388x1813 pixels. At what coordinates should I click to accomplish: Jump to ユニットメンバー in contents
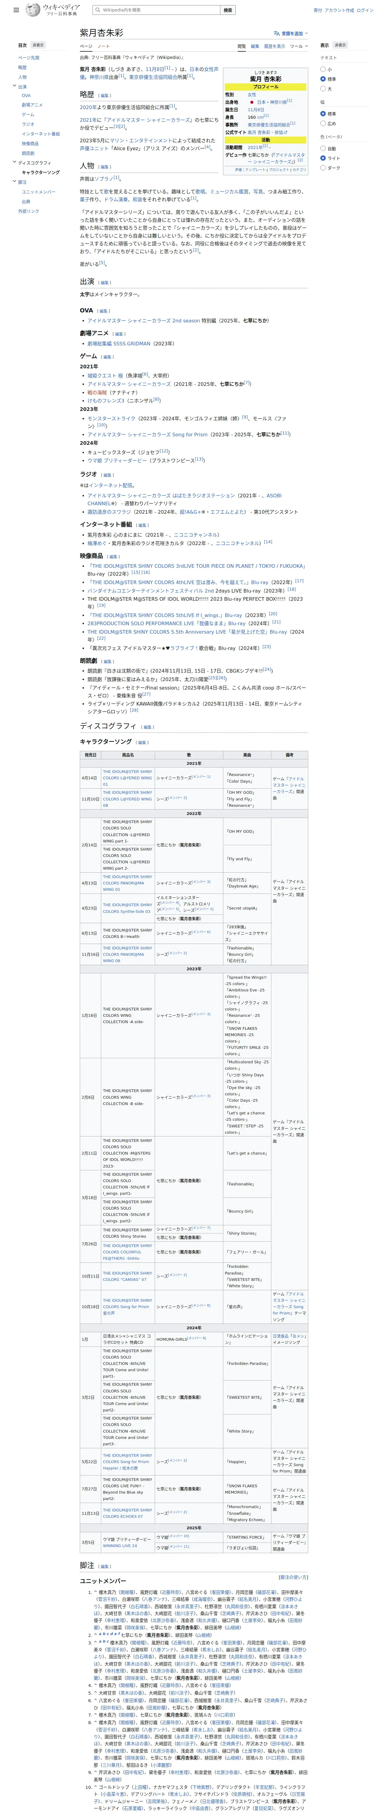[x=39, y=192]
